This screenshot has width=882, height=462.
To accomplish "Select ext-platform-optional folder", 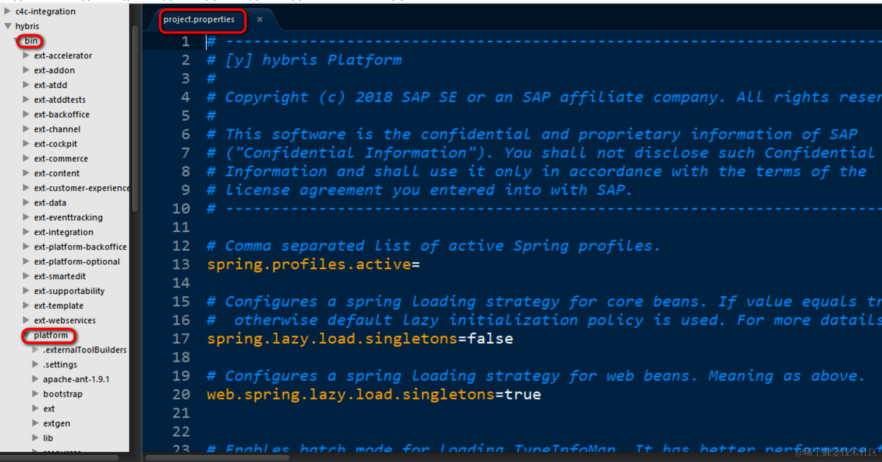I will [76, 262].
